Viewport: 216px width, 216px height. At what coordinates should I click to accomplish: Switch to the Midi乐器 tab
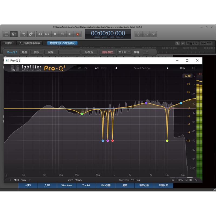pos(106,185)
